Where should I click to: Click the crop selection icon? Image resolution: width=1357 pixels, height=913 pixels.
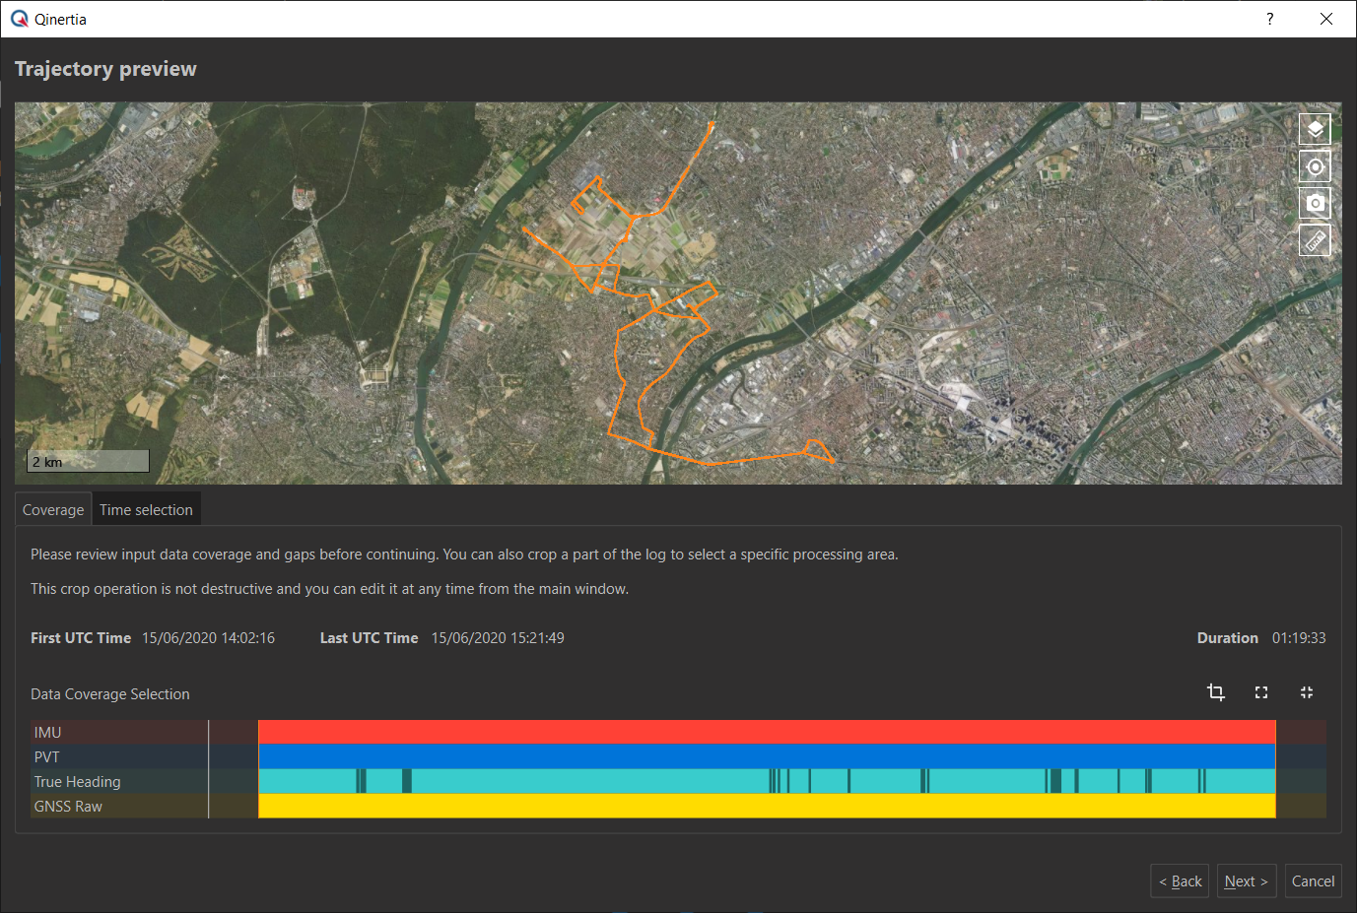1216,692
